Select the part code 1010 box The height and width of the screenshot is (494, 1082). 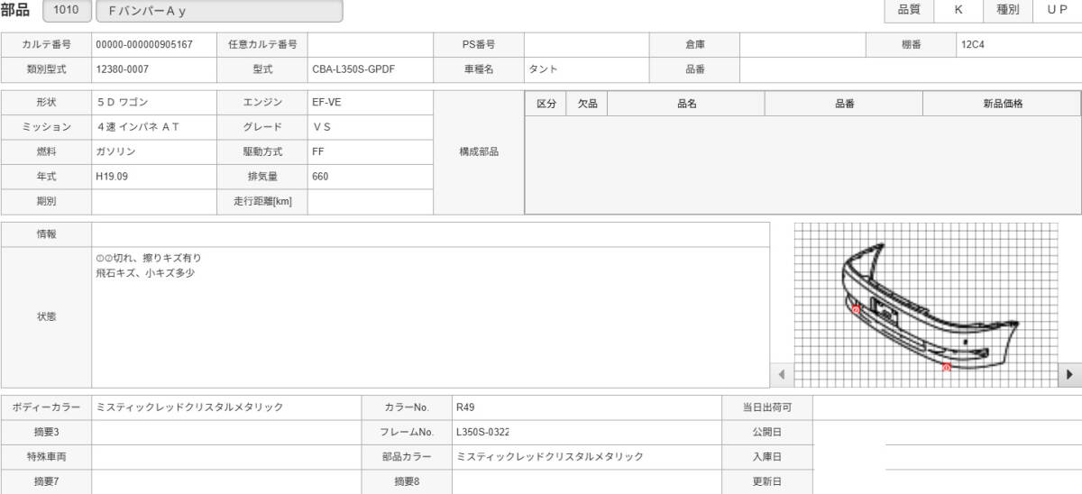66,11
